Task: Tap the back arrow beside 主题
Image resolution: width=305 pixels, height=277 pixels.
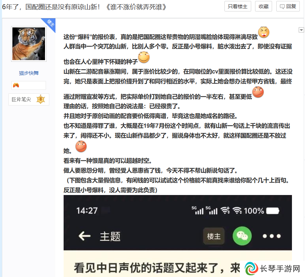Action: click(x=84, y=236)
